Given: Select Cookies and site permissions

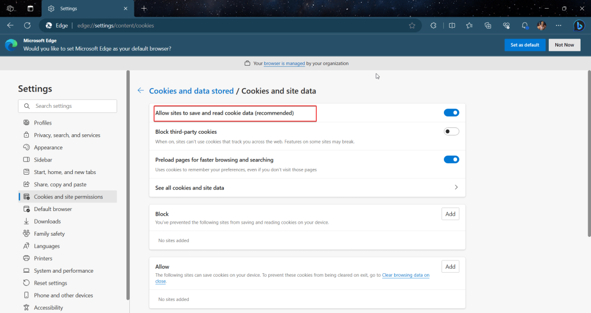Looking at the screenshot, I should coord(68,197).
